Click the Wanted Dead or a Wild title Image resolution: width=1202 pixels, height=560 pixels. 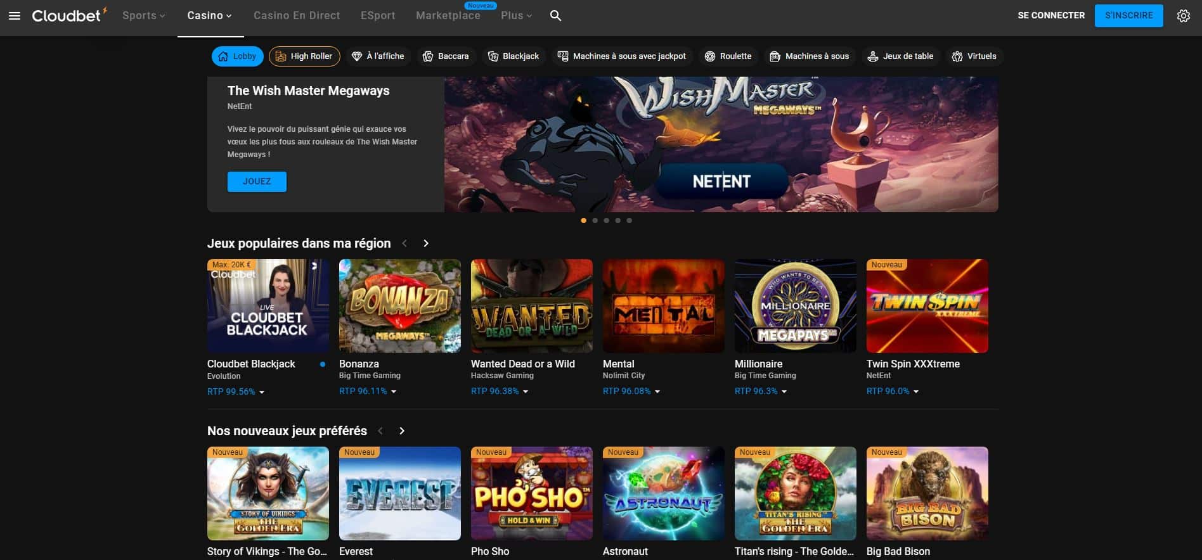tap(523, 364)
